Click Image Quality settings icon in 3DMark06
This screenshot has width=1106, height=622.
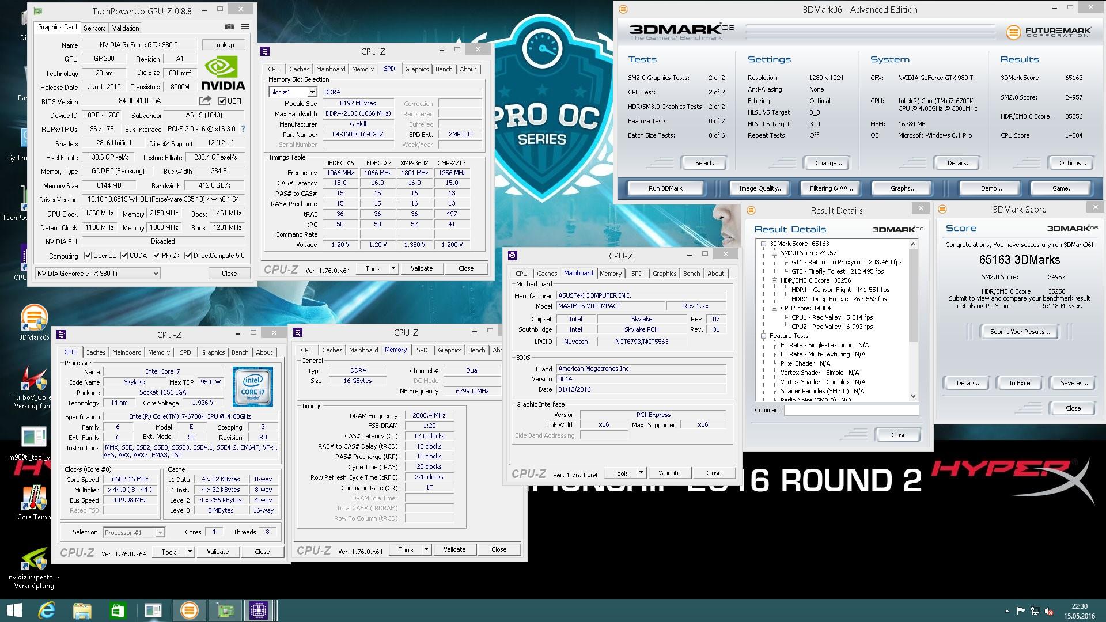pos(760,188)
